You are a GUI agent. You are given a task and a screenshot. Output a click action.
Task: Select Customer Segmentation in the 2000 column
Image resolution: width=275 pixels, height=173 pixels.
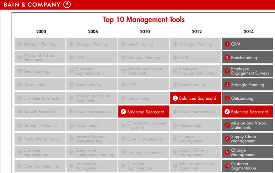pyautogui.click(x=40, y=152)
